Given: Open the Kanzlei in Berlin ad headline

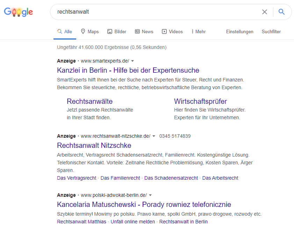Looking at the screenshot, I should click(128, 70).
